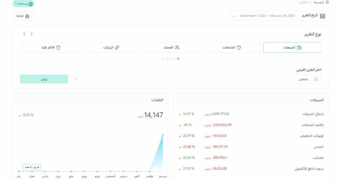Click the shirt icon on المنتجات tab

point(239,48)
